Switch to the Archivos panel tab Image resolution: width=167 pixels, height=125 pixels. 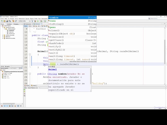[x=9, y=24]
